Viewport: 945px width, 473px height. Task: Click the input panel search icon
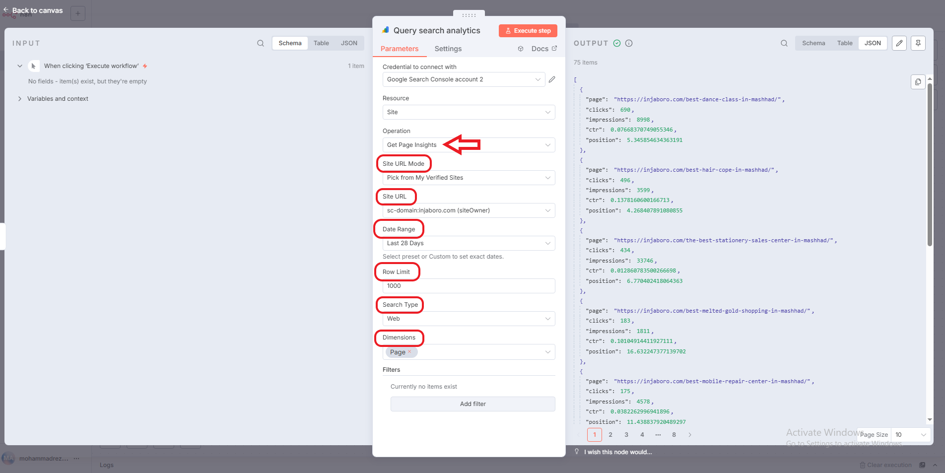260,43
